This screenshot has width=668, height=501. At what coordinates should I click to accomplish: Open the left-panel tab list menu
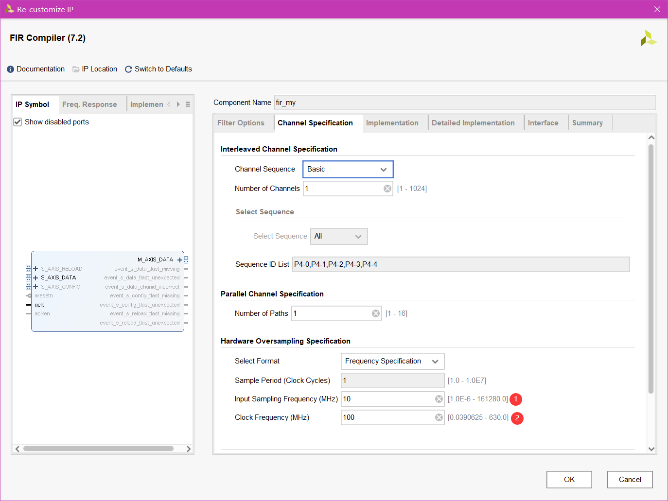[188, 104]
